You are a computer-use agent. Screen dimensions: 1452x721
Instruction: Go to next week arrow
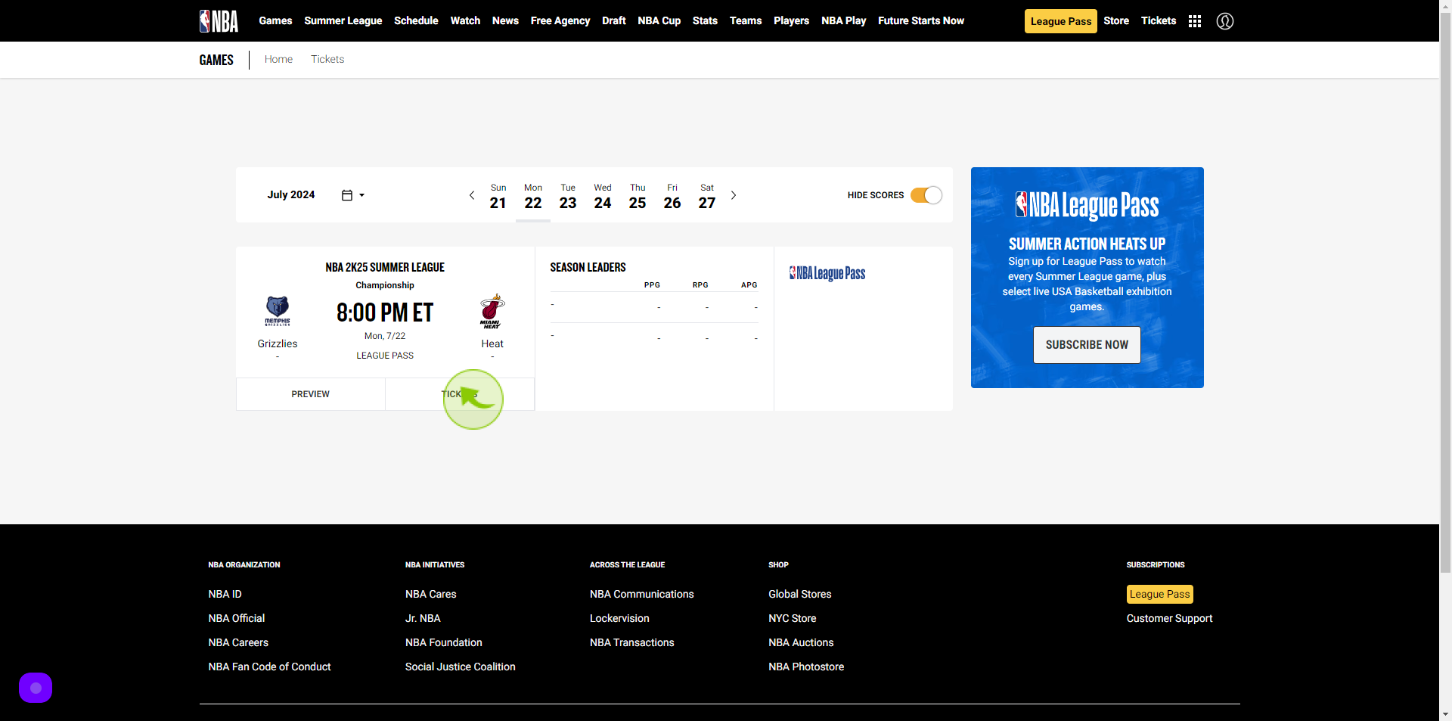point(733,195)
